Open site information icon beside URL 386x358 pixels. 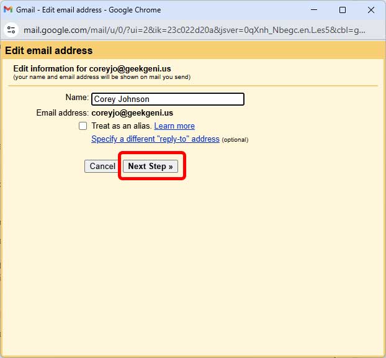click(11, 30)
